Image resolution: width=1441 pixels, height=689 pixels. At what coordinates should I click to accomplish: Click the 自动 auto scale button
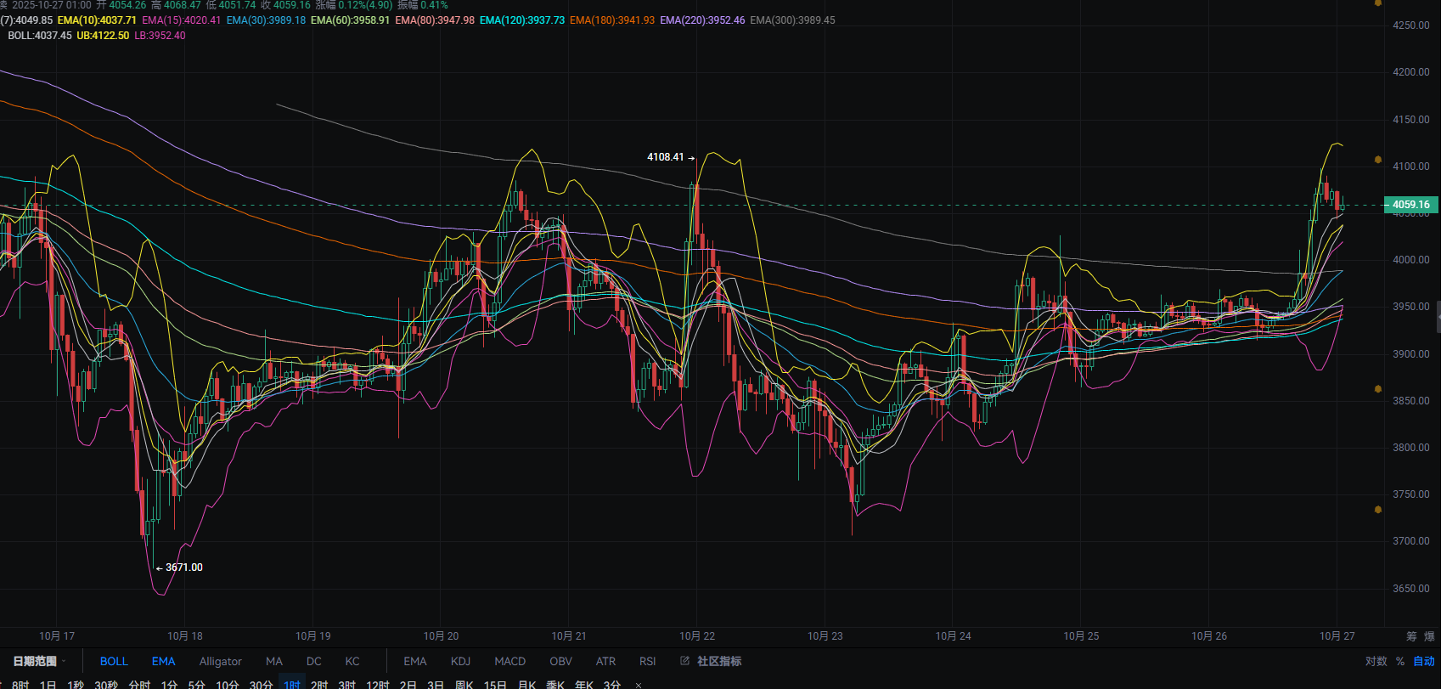click(1423, 661)
